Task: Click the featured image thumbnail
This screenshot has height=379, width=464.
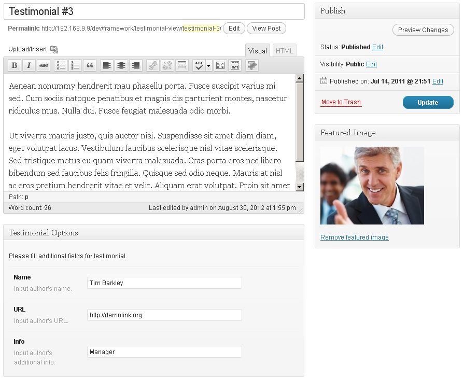Action: 372,186
